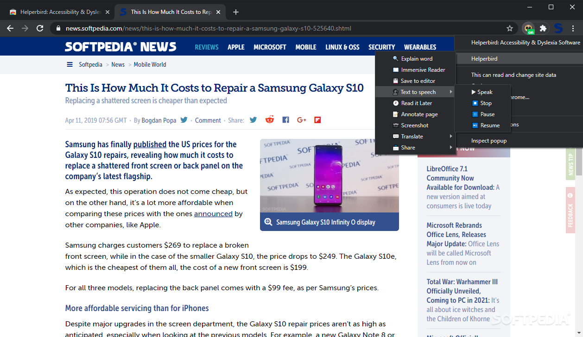
Task: Jump to the Comment section link
Action: (x=208, y=120)
